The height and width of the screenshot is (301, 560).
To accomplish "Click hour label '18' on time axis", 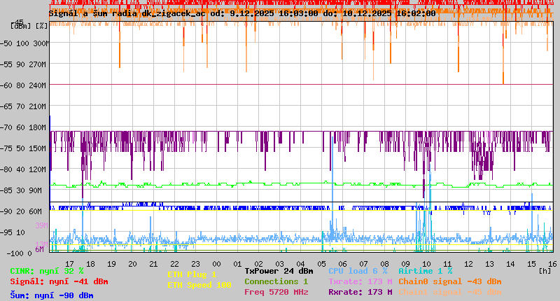I will (x=91, y=264).
